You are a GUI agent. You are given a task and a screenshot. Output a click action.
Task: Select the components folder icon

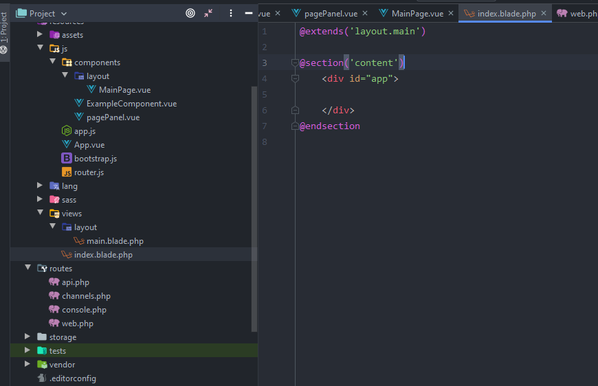tap(67, 62)
